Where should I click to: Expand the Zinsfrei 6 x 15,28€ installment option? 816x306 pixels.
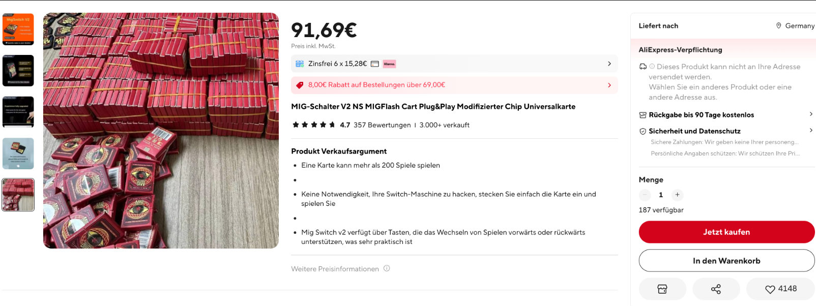pos(454,64)
